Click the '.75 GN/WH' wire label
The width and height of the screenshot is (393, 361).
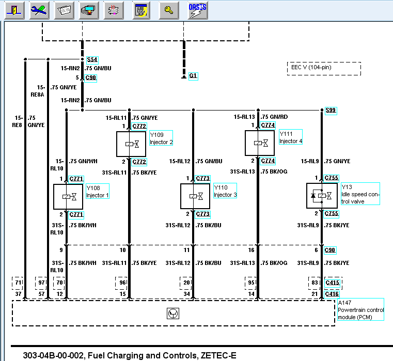(x=83, y=161)
